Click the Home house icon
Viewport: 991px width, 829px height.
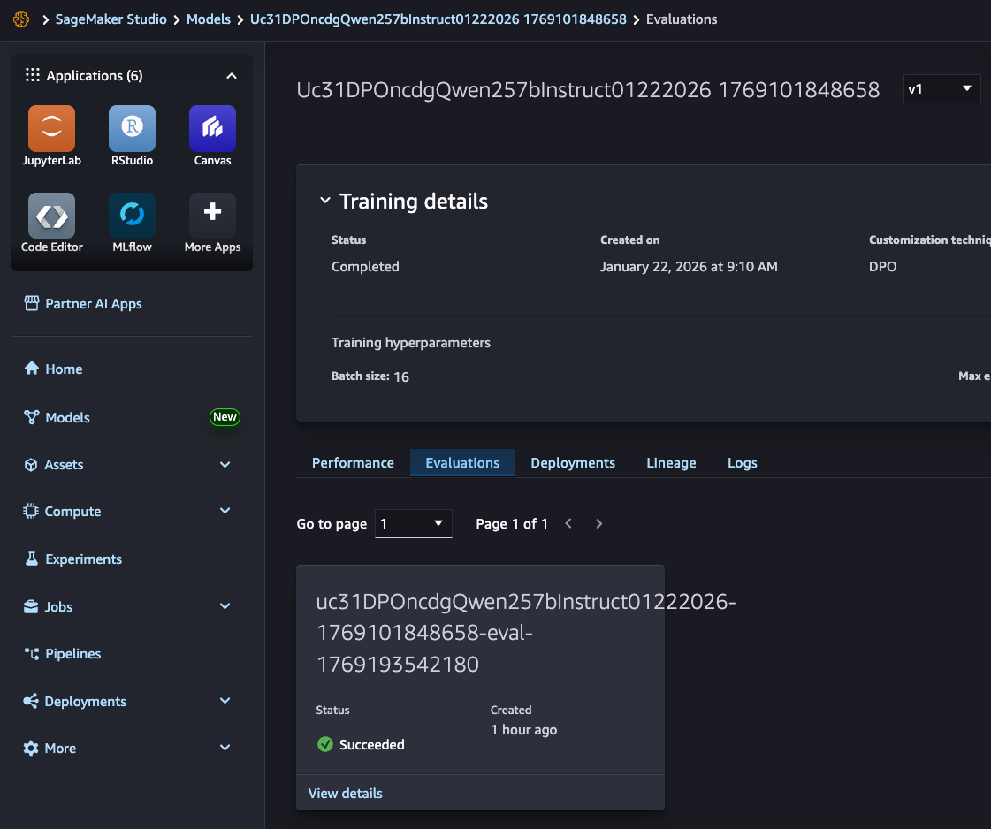(32, 369)
